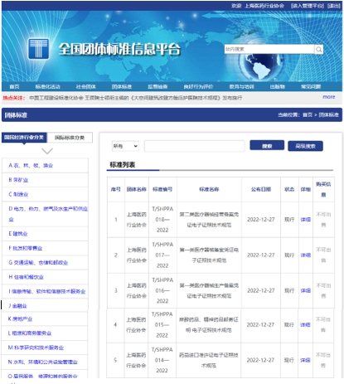
Task: Click 退出 logout link at top right
Action: click(x=334, y=6)
